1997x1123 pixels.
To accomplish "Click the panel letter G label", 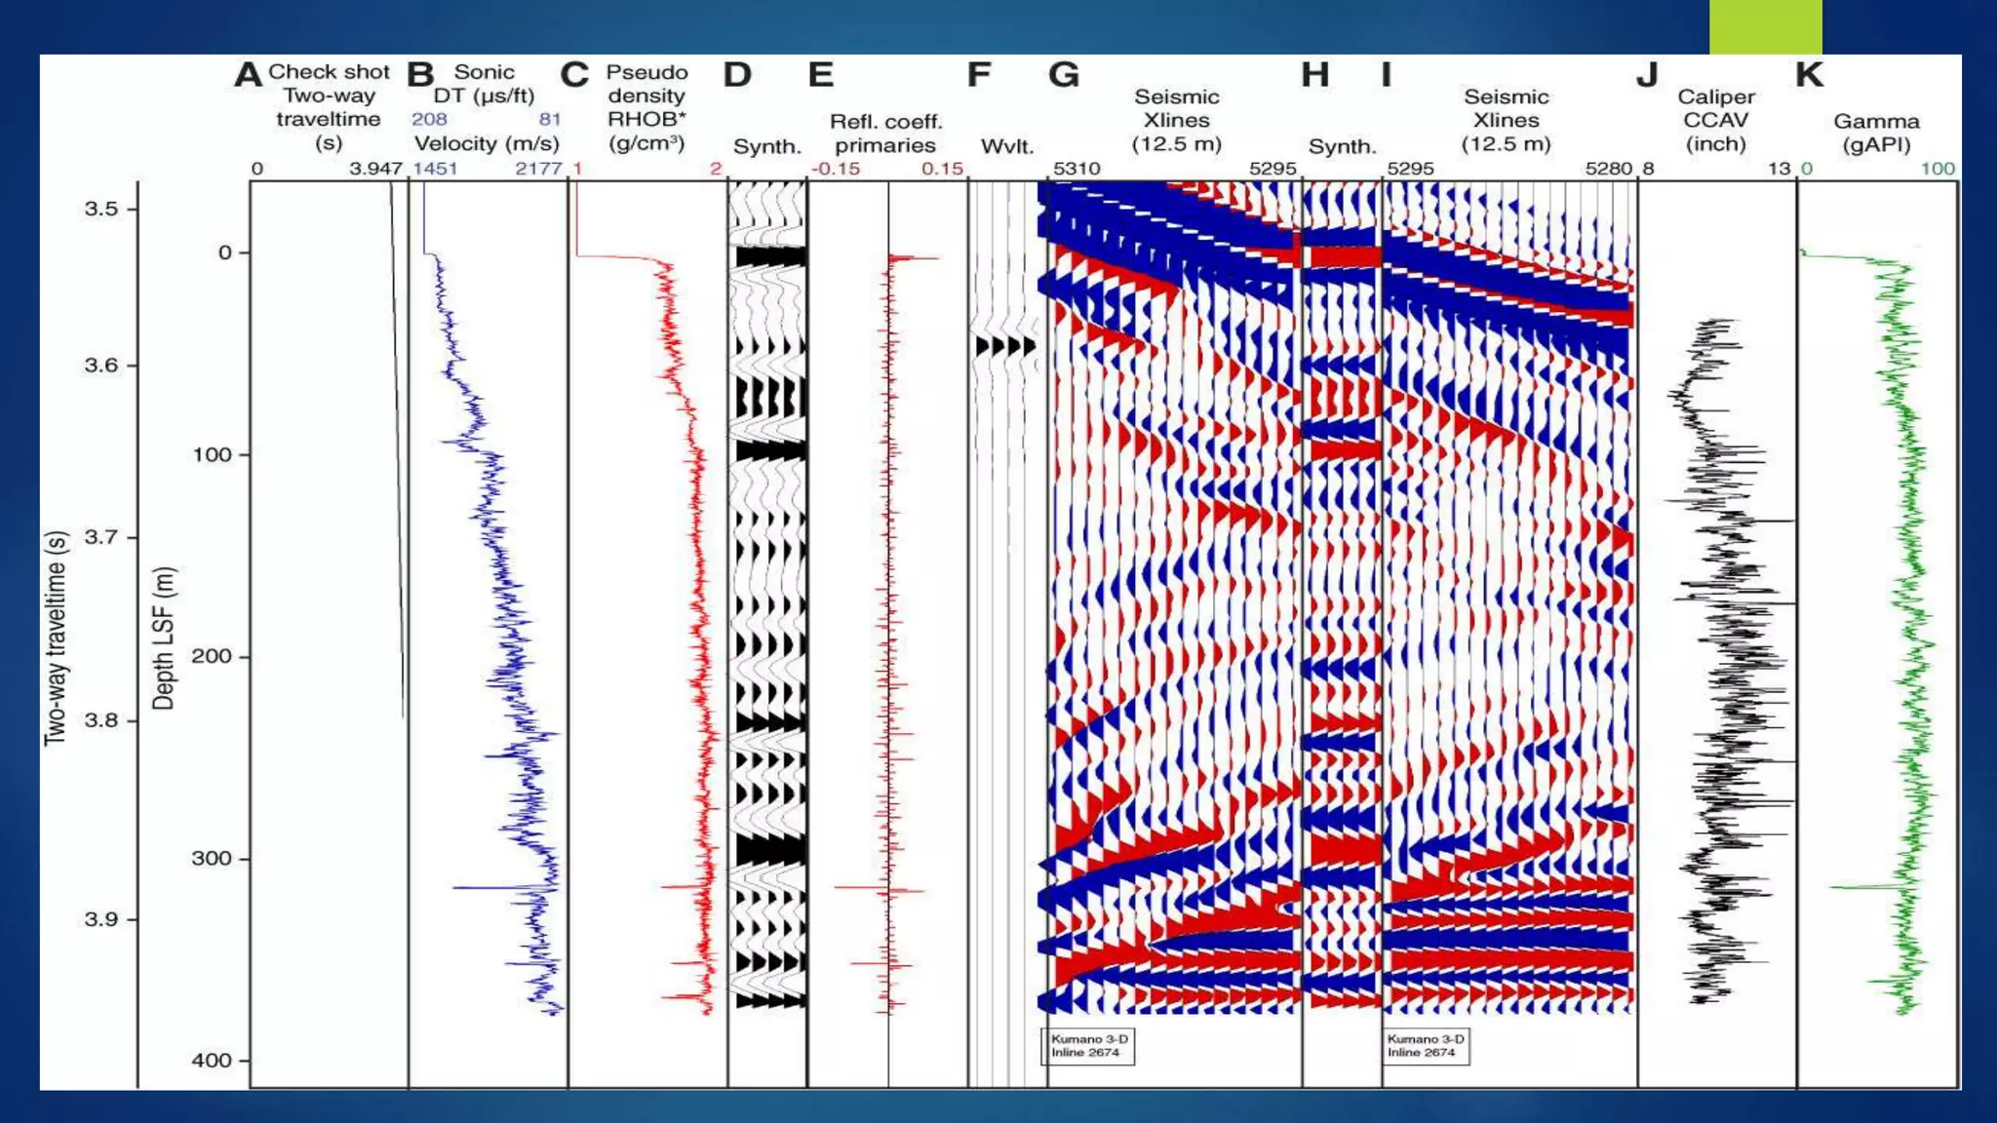I will (x=1064, y=75).
